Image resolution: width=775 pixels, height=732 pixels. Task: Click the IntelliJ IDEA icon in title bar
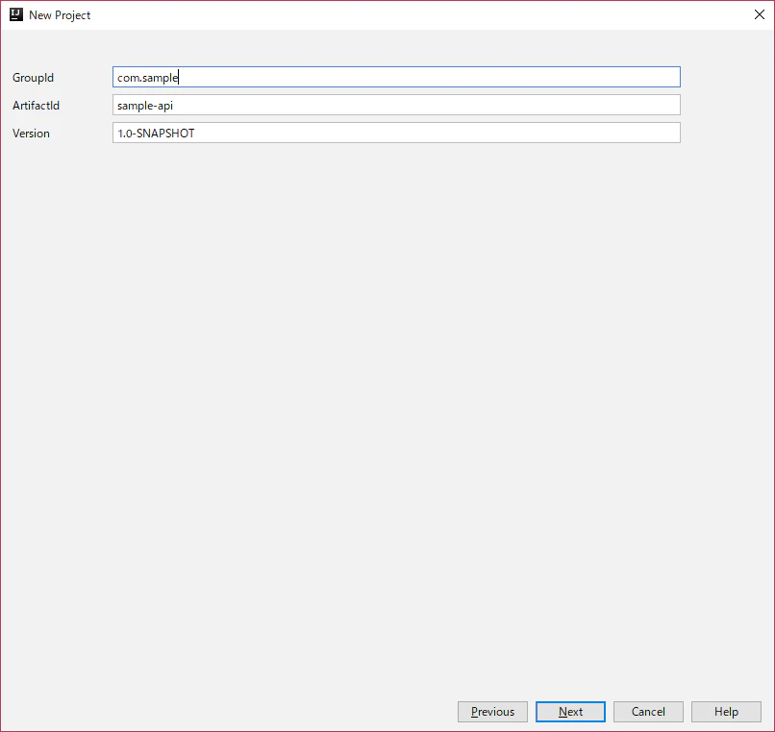click(16, 14)
